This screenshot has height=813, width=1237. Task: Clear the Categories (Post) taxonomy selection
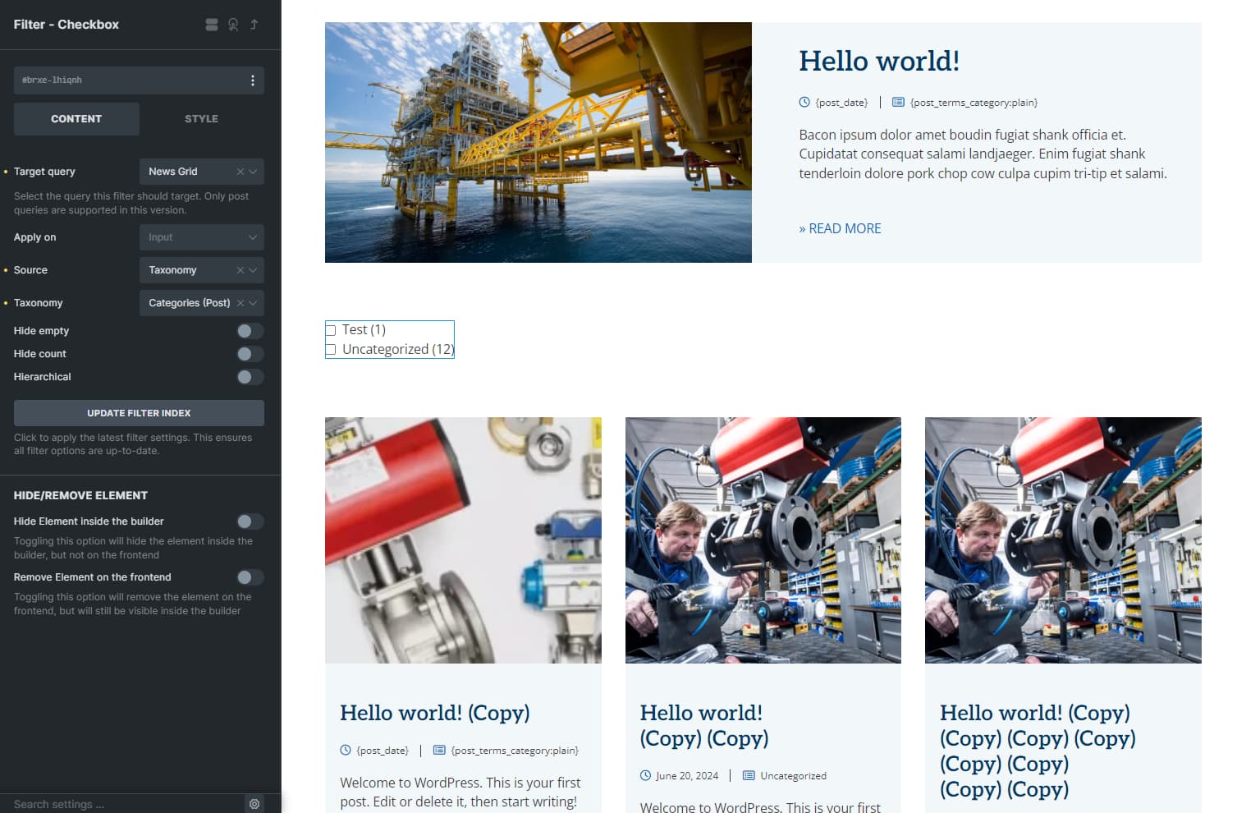tap(241, 303)
